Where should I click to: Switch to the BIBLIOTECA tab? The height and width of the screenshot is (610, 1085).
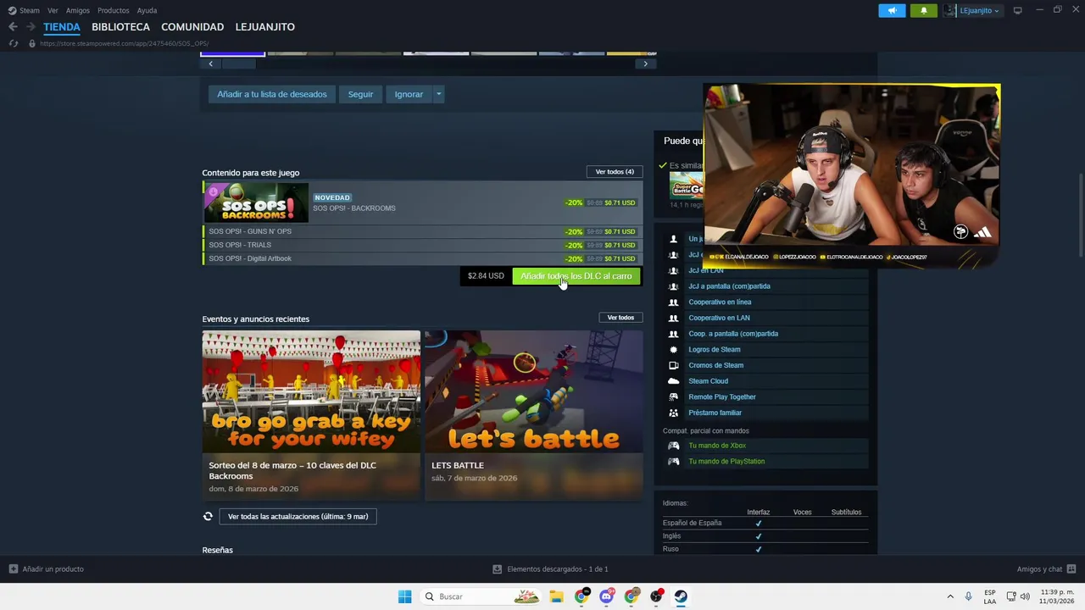[x=120, y=27]
